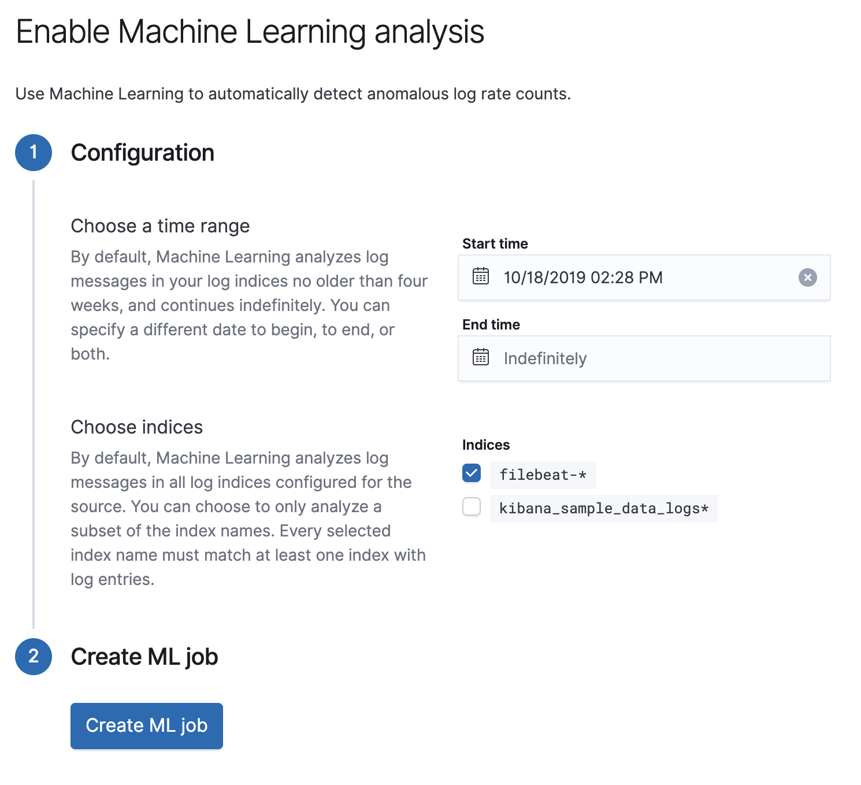Click the vertical progress line between steps
Image resolution: width=861 pixels, height=785 pixels.
click(34, 405)
